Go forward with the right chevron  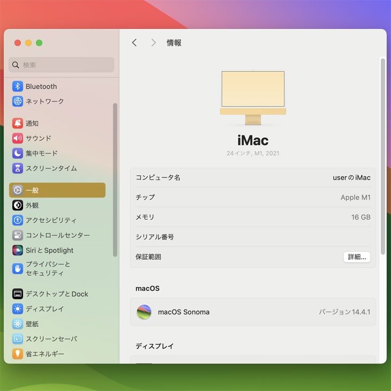point(154,43)
